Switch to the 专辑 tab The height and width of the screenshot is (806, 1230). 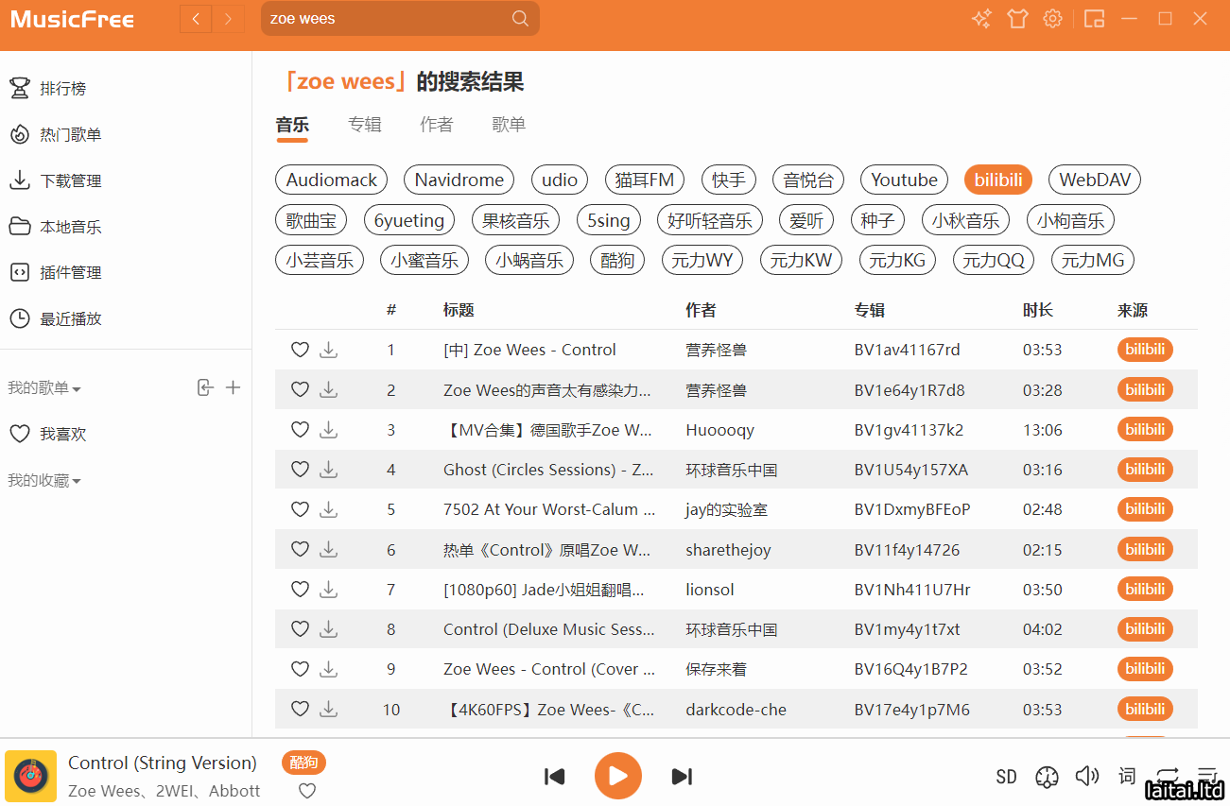(x=364, y=125)
